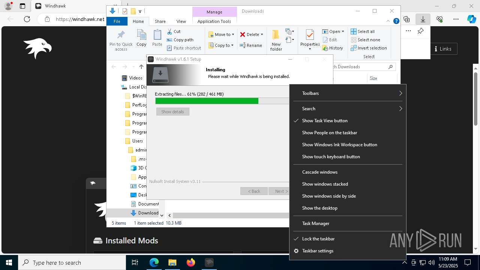Open the Copy to dropdown
This screenshot has height=270, width=480.
tap(221, 45)
